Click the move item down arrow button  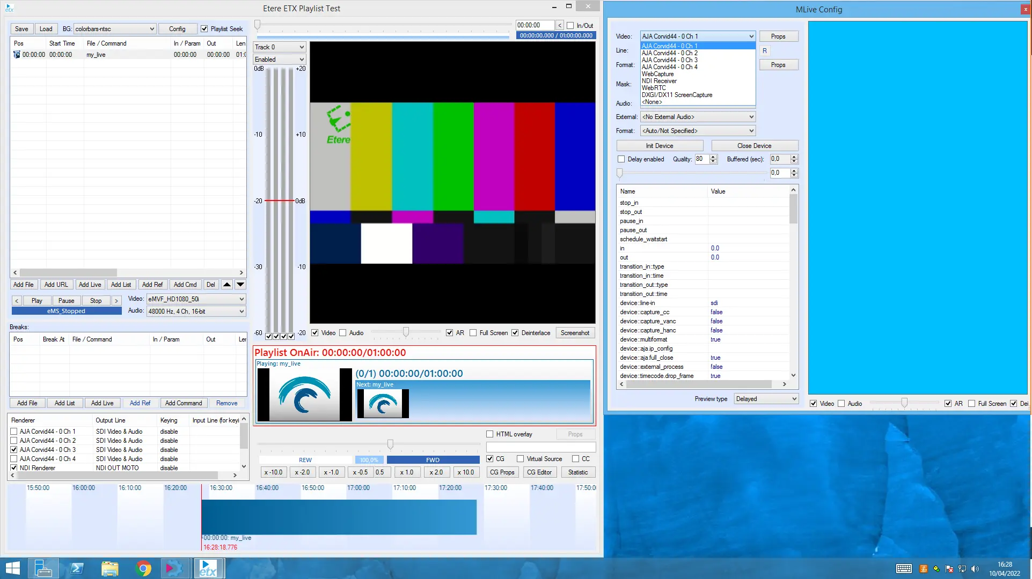[240, 285]
